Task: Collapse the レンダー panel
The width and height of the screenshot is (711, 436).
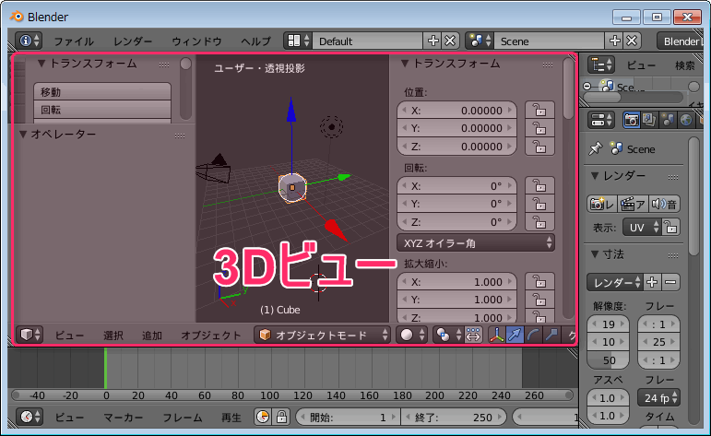Action: 595,175
